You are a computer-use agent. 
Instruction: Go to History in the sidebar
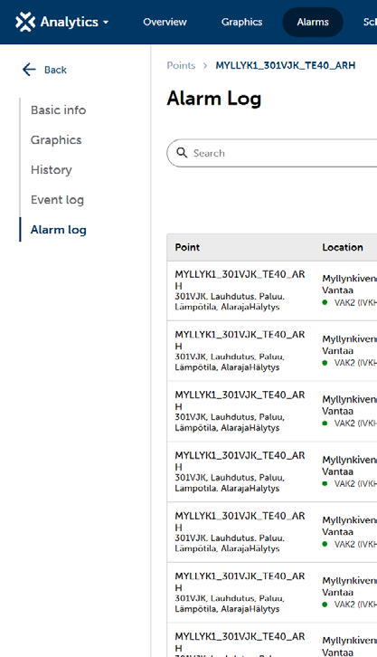(51, 170)
